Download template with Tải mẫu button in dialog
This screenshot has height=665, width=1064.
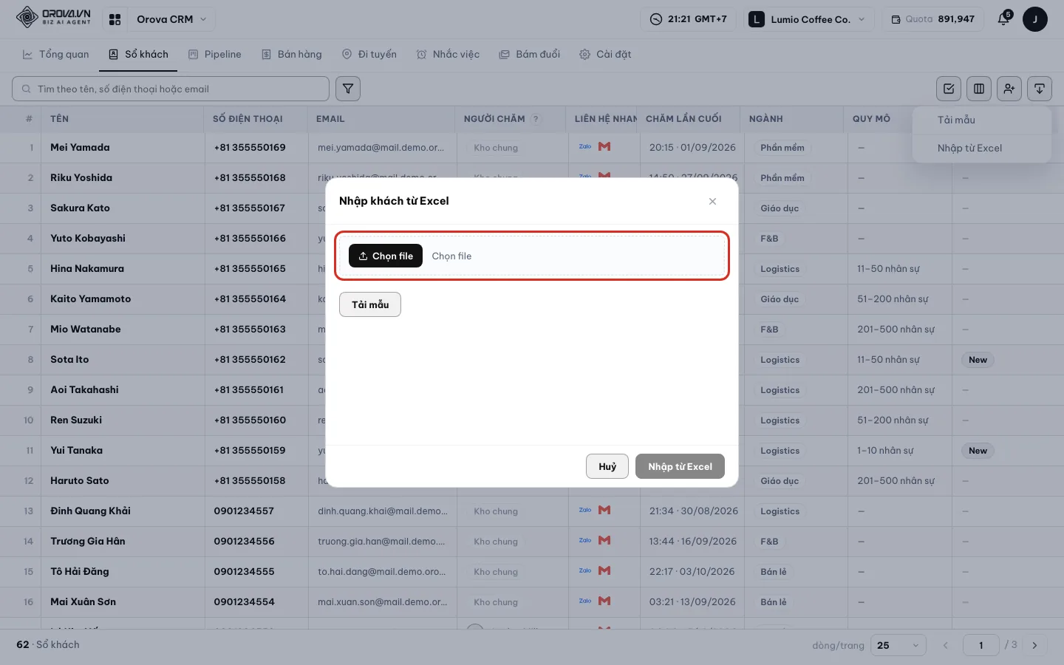tap(370, 304)
